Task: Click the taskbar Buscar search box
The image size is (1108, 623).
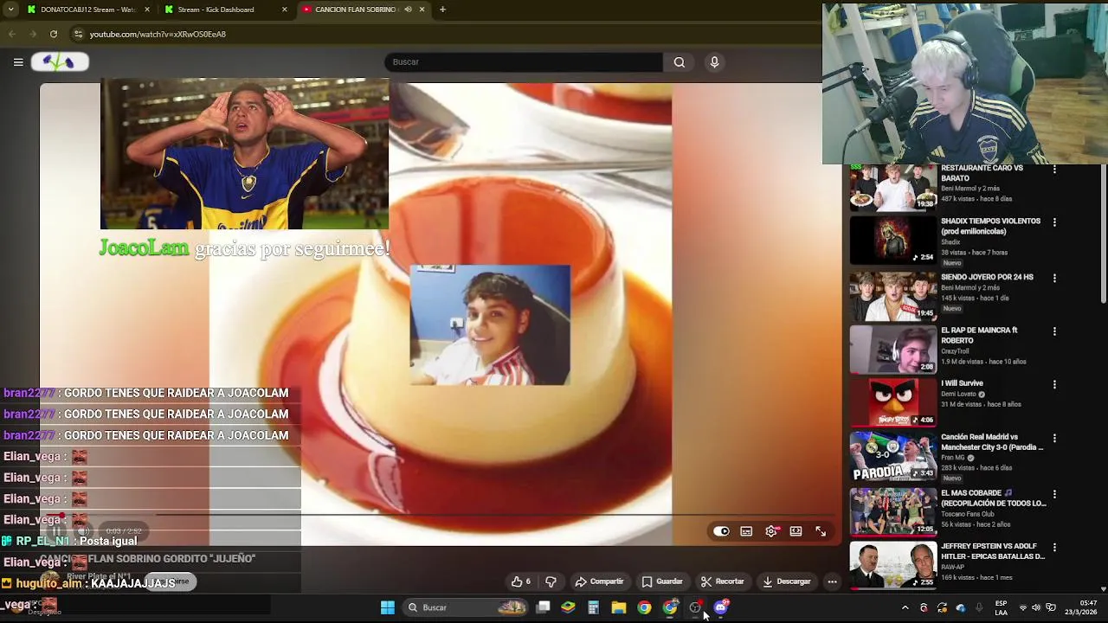Action: pyautogui.click(x=467, y=607)
